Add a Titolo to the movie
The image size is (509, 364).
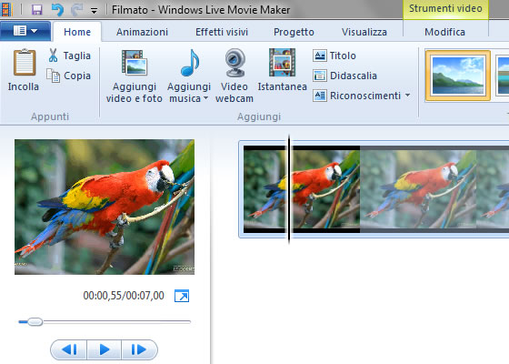[x=334, y=56]
